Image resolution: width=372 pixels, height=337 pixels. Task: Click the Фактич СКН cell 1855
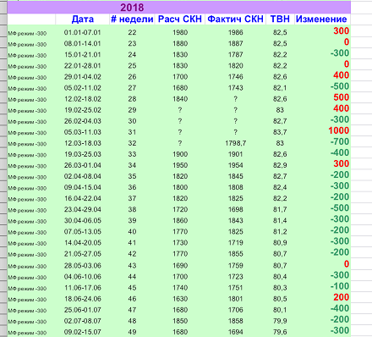[x=236, y=254]
